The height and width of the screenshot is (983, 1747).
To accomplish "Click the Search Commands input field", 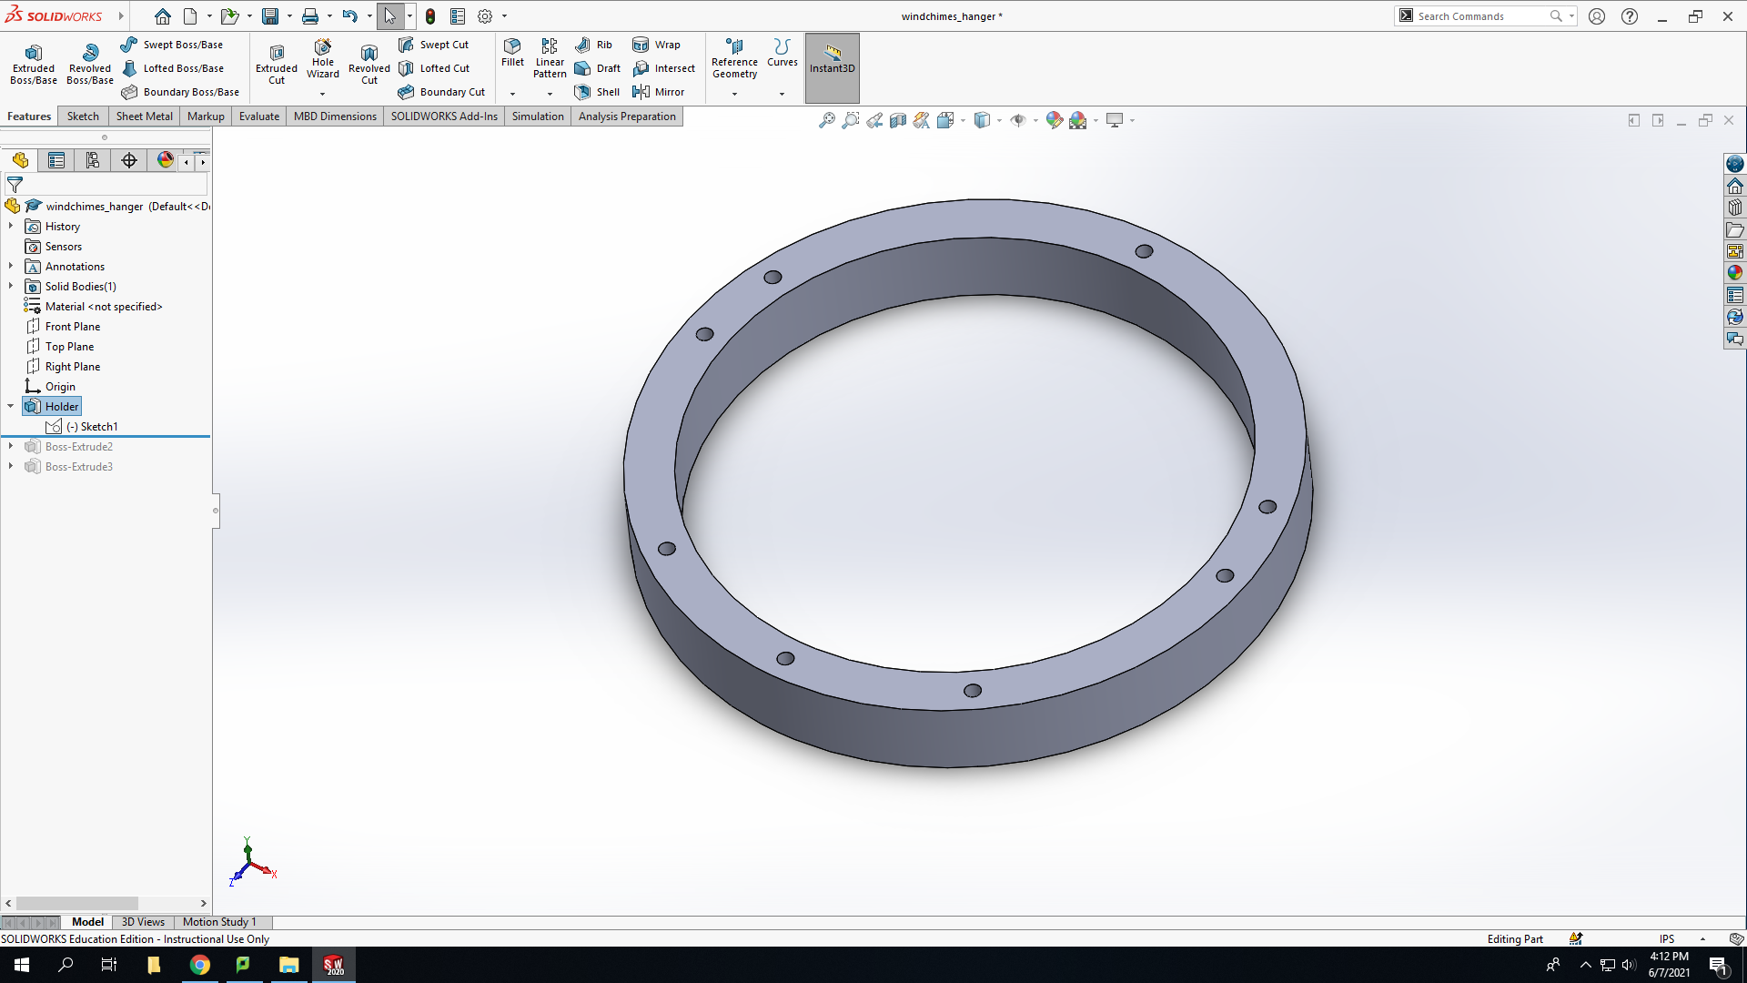I will pos(1481,16).
